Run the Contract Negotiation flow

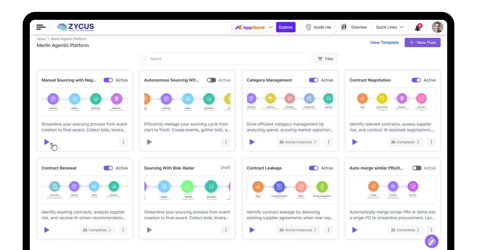(355, 142)
